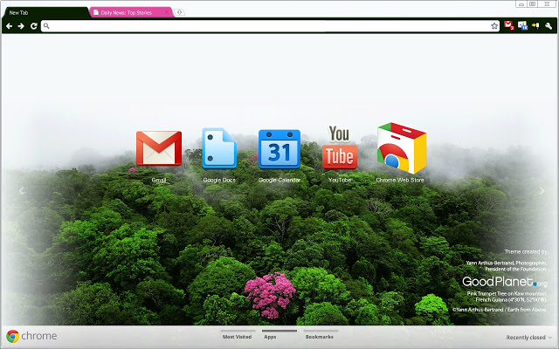Maximize the browser window
Screen dimensions: 559x349
532,3
